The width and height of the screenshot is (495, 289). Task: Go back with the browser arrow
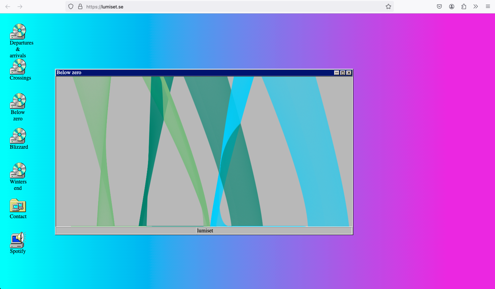(8, 6)
